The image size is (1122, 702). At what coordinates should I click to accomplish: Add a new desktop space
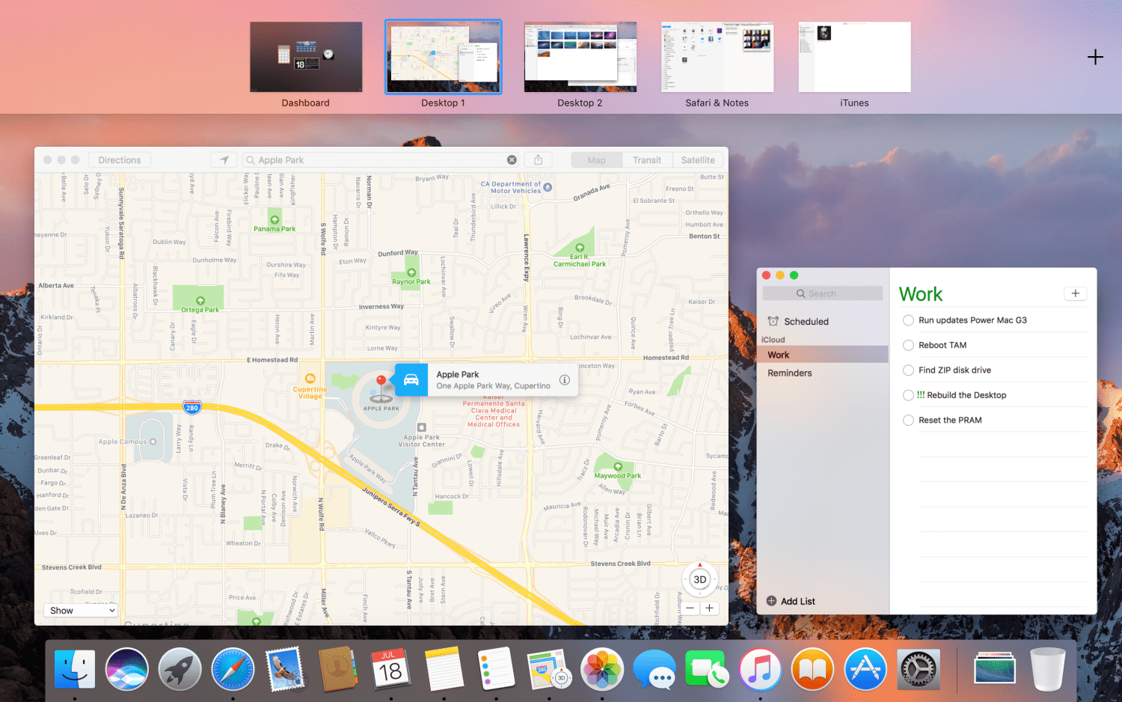click(1095, 58)
